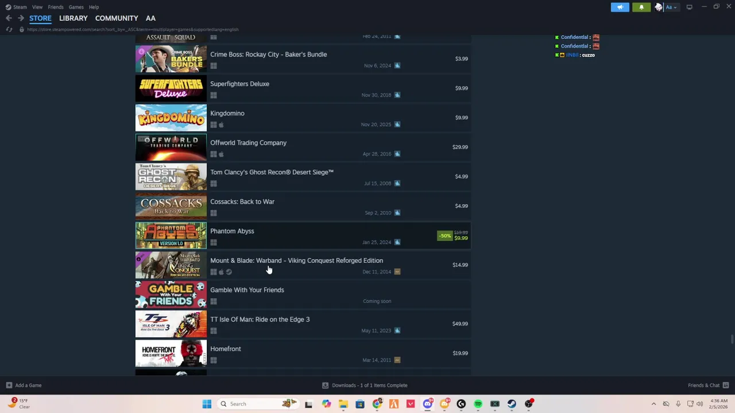
Task: Open Steam icon on taskbar
Action: click(x=512, y=404)
